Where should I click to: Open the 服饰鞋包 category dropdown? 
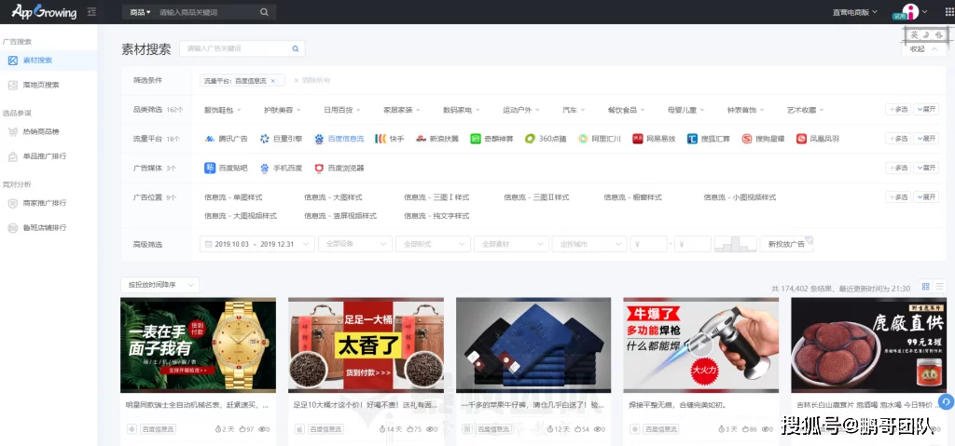click(x=226, y=109)
